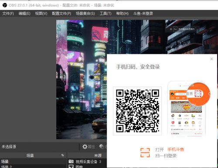Click the 扫一扫登录 text
218x168 pixels.
coord(166,156)
